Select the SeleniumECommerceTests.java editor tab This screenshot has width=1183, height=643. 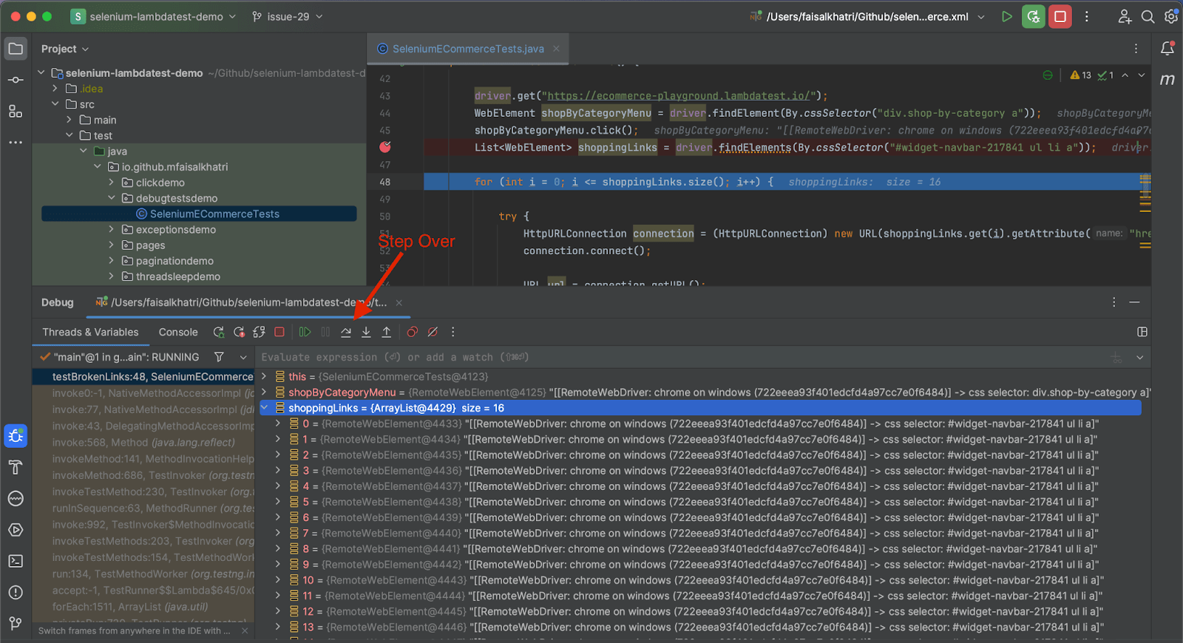[x=467, y=49]
